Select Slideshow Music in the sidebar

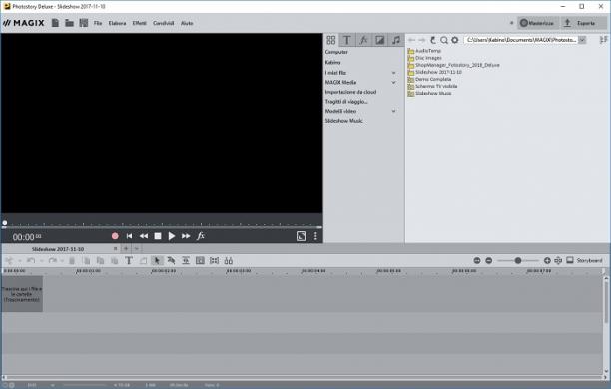pos(344,121)
